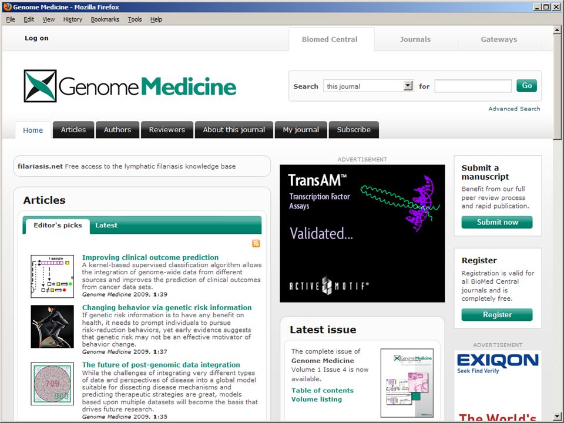Click the 'Submit a manuscript' heading
564x423 pixels.
[485, 172]
